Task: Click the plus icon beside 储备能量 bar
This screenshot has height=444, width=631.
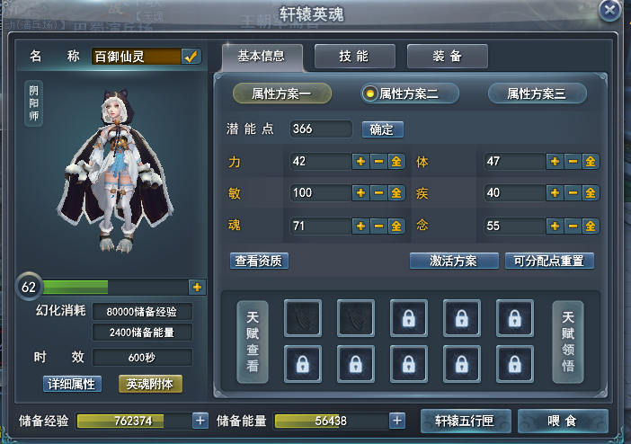Action: (x=397, y=421)
